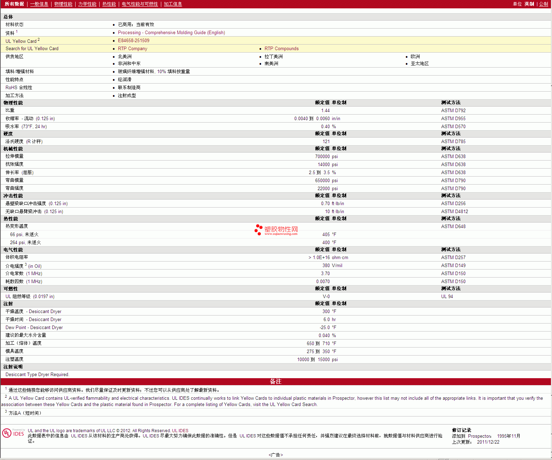Image resolution: width=552 pixels, height=460 pixels.
Task: Switch units to 公制 (metric)
Action: [543, 4]
